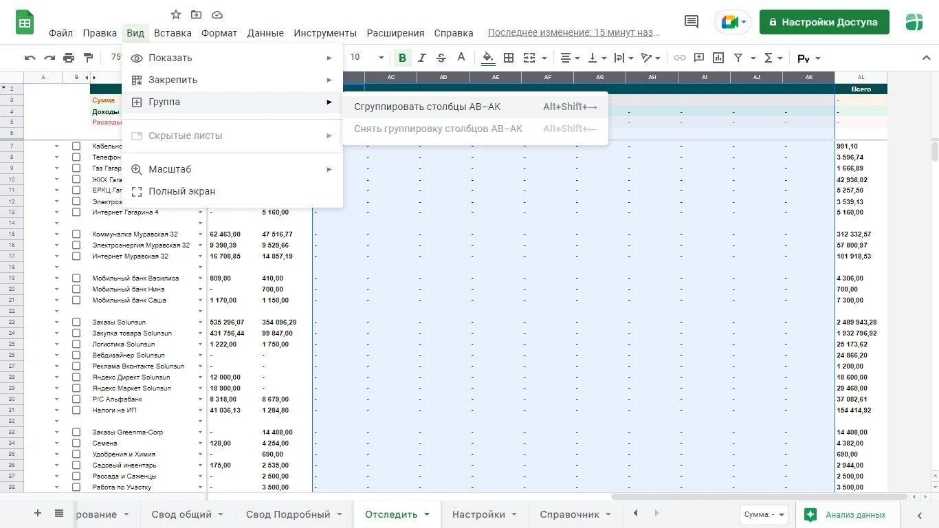Apply strikethrough formatting
939x528 pixels.
tap(441, 58)
